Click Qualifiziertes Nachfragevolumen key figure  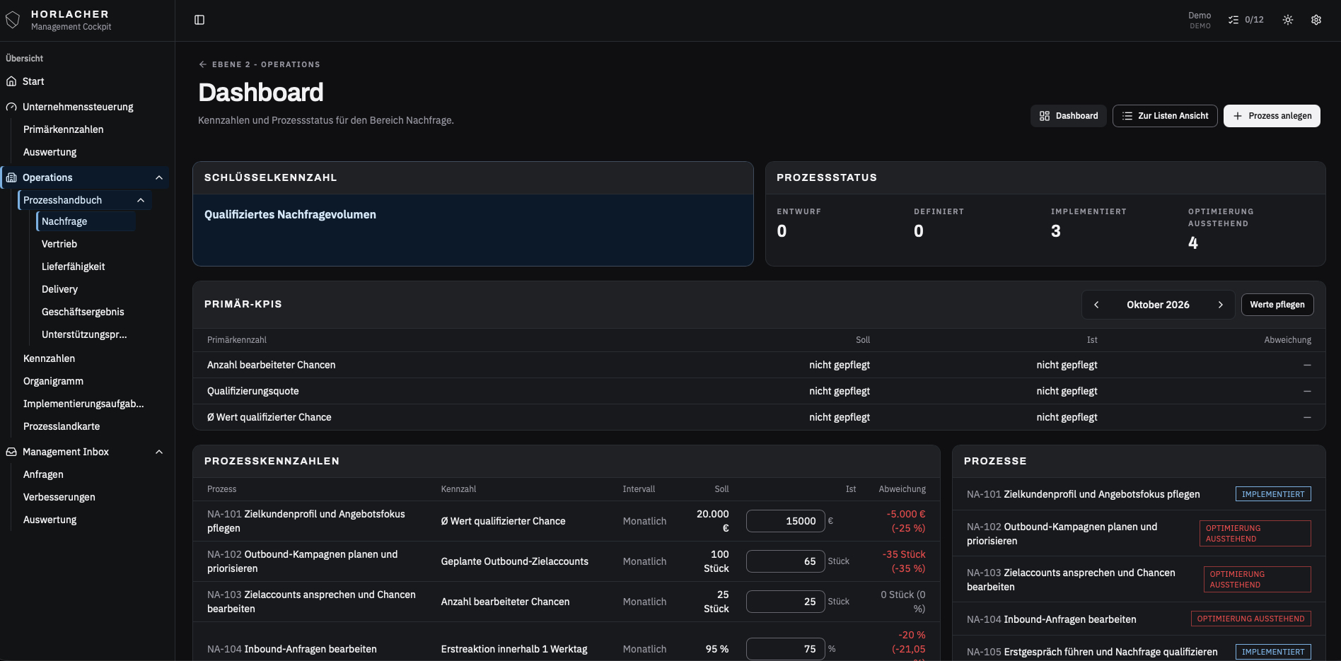pyautogui.click(x=290, y=215)
